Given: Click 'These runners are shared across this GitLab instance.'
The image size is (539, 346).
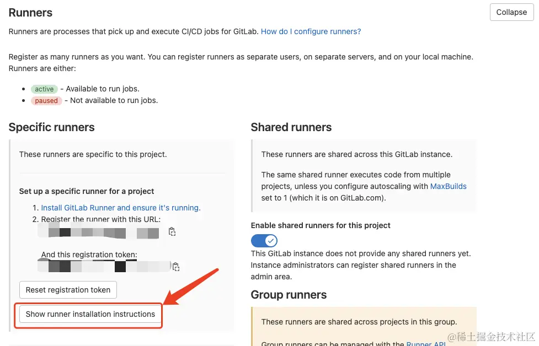Looking at the screenshot, I should (x=357, y=154).
